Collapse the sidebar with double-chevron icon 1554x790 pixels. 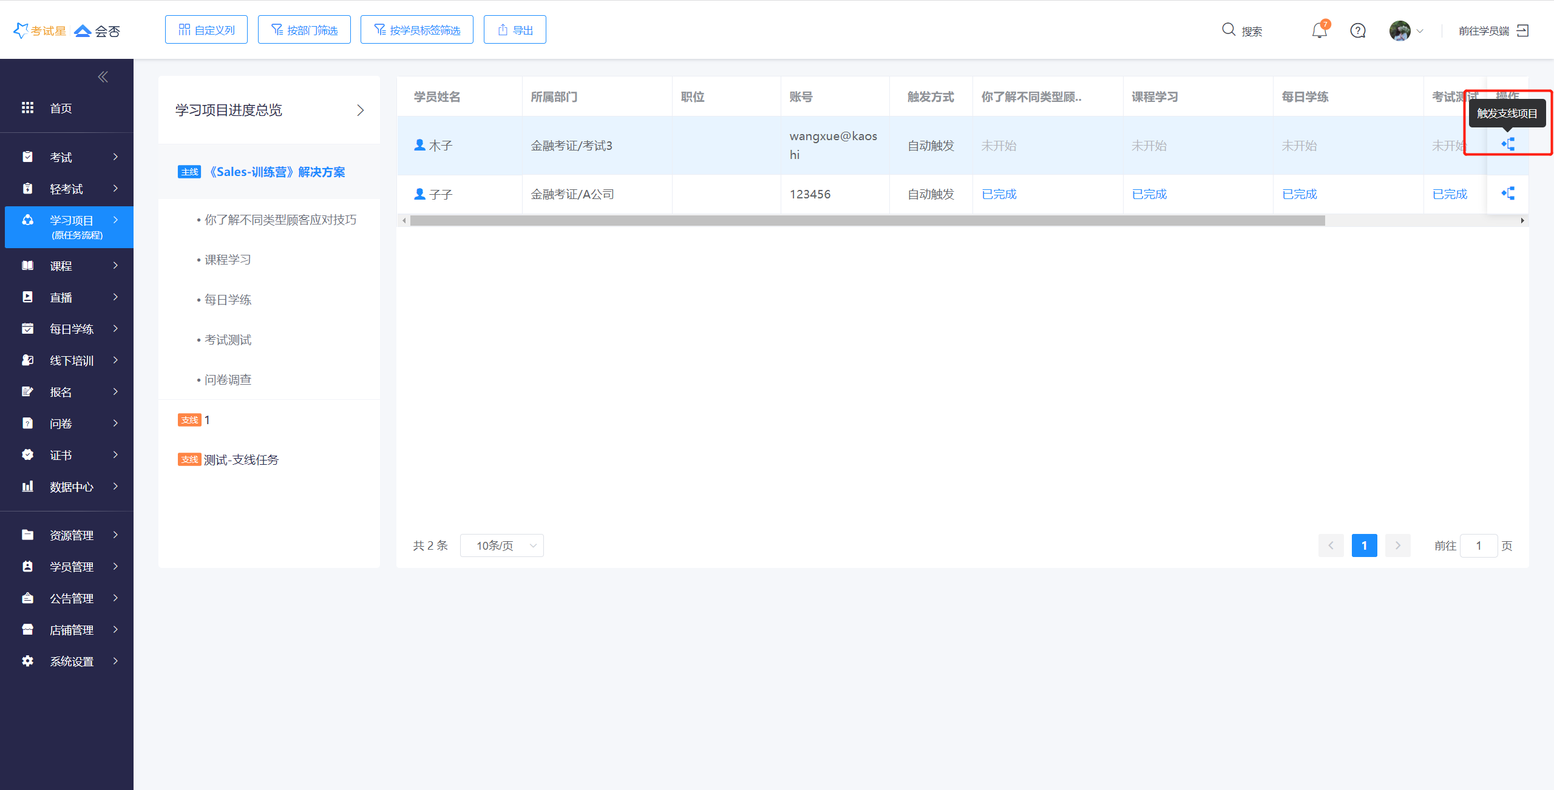tap(103, 76)
